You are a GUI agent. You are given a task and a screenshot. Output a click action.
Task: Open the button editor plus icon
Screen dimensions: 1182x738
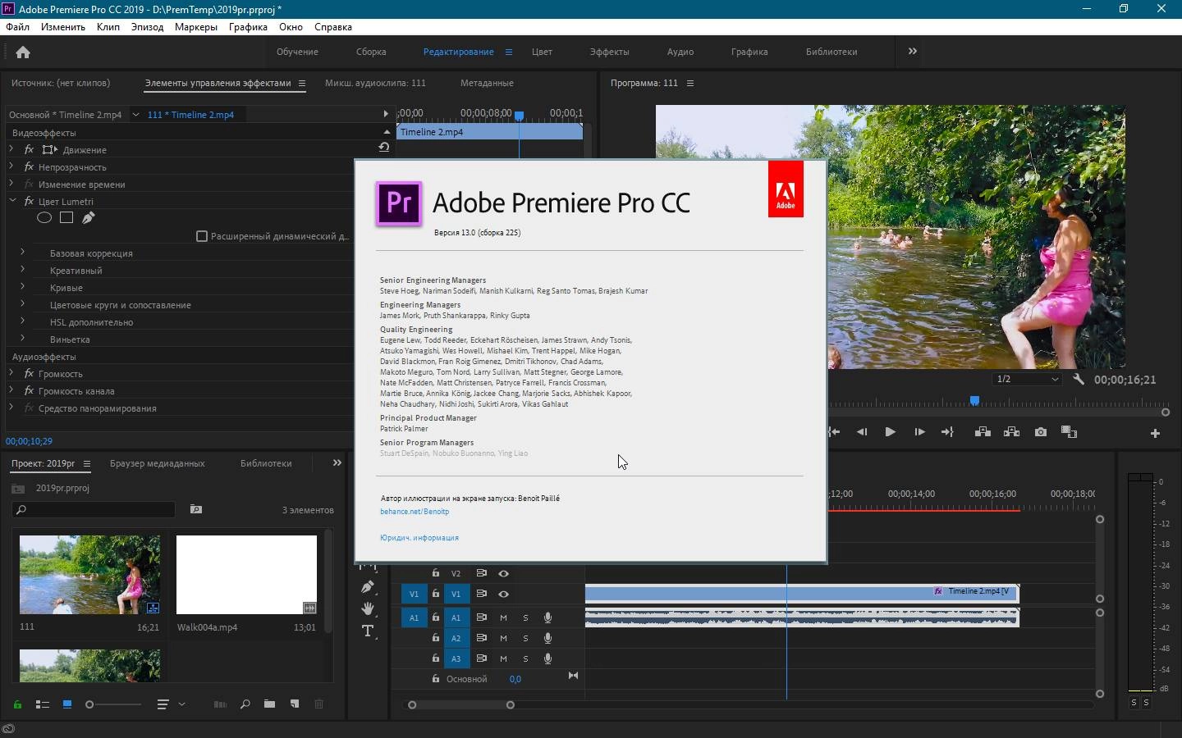click(1155, 433)
